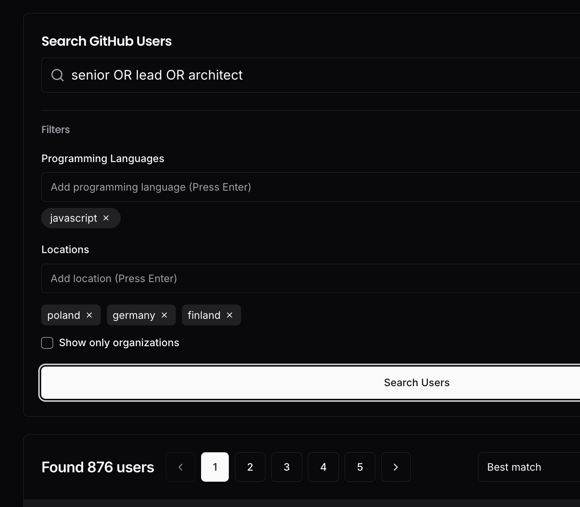The width and height of the screenshot is (580, 507).
Task: Enable the Show only organizations checkbox
Action: click(47, 343)
